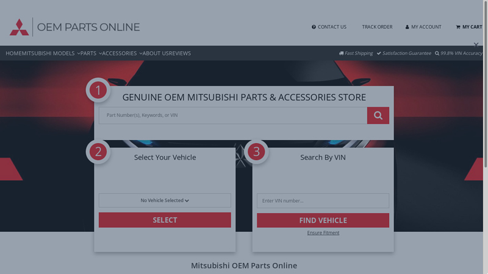Open About Us page
Image resolution: width=488 pixels, height=274 pixels.
156,54
